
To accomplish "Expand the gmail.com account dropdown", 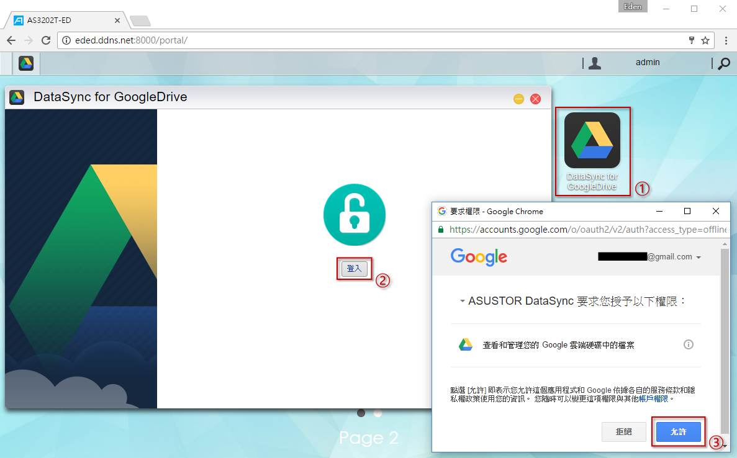I will [699, 258].
